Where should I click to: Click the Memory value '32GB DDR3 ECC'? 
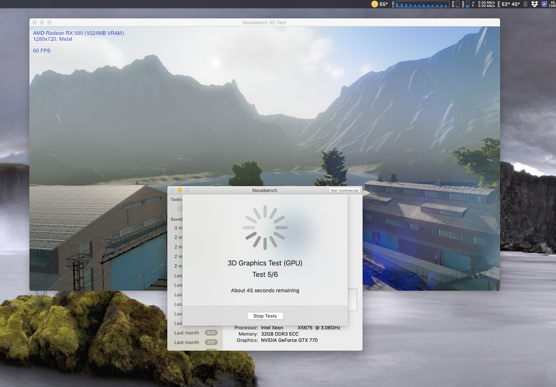[x=279, y=334]
